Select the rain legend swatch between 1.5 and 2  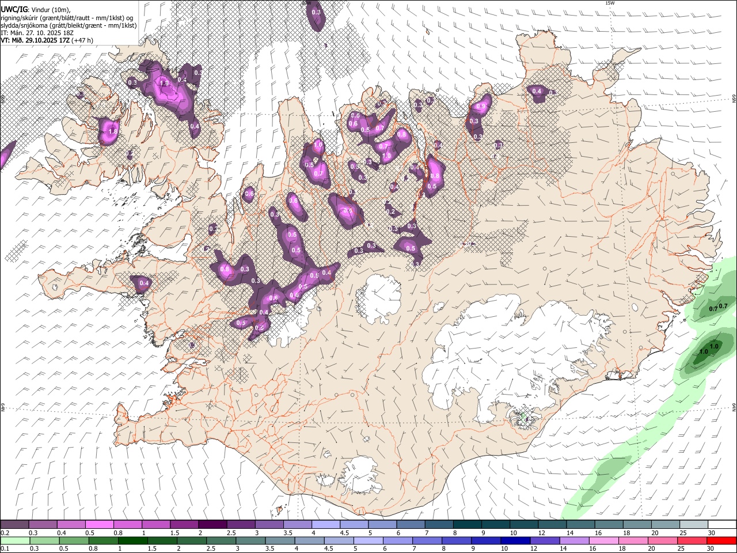pos(162,541)
